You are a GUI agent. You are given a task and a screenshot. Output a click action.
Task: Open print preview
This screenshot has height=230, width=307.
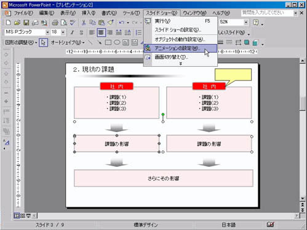click(64, 22)
